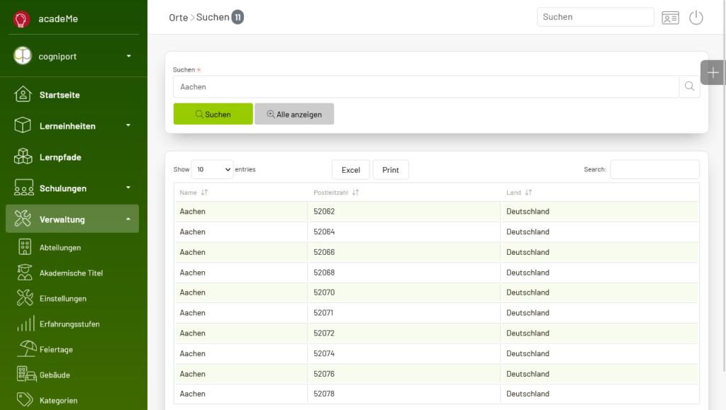Click the plus add button on right edge
This screenshot has width=726, height=410.
coord(713,72)
